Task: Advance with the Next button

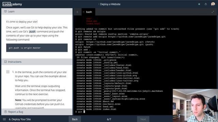Action: click(143, 119)
